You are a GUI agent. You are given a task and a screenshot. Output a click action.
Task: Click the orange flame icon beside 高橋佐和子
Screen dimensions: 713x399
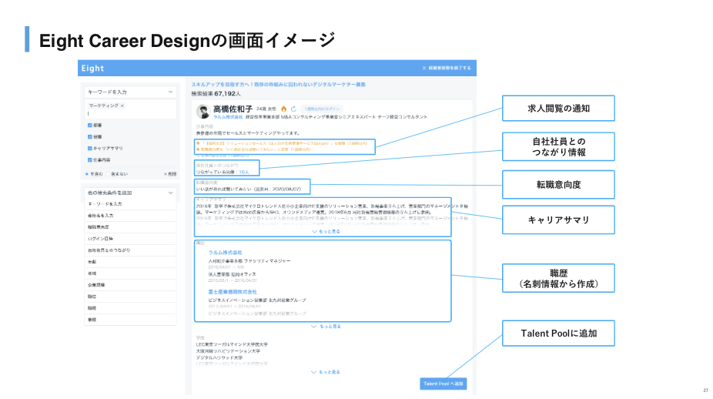coord(284,109)
